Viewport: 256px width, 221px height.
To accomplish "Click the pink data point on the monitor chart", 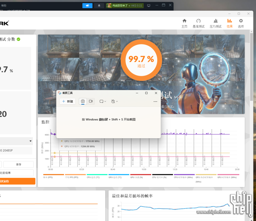I will point(55,157).
